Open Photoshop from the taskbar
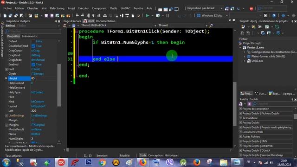Viewport: 297px width, 167px height. (x=89, y=162)
